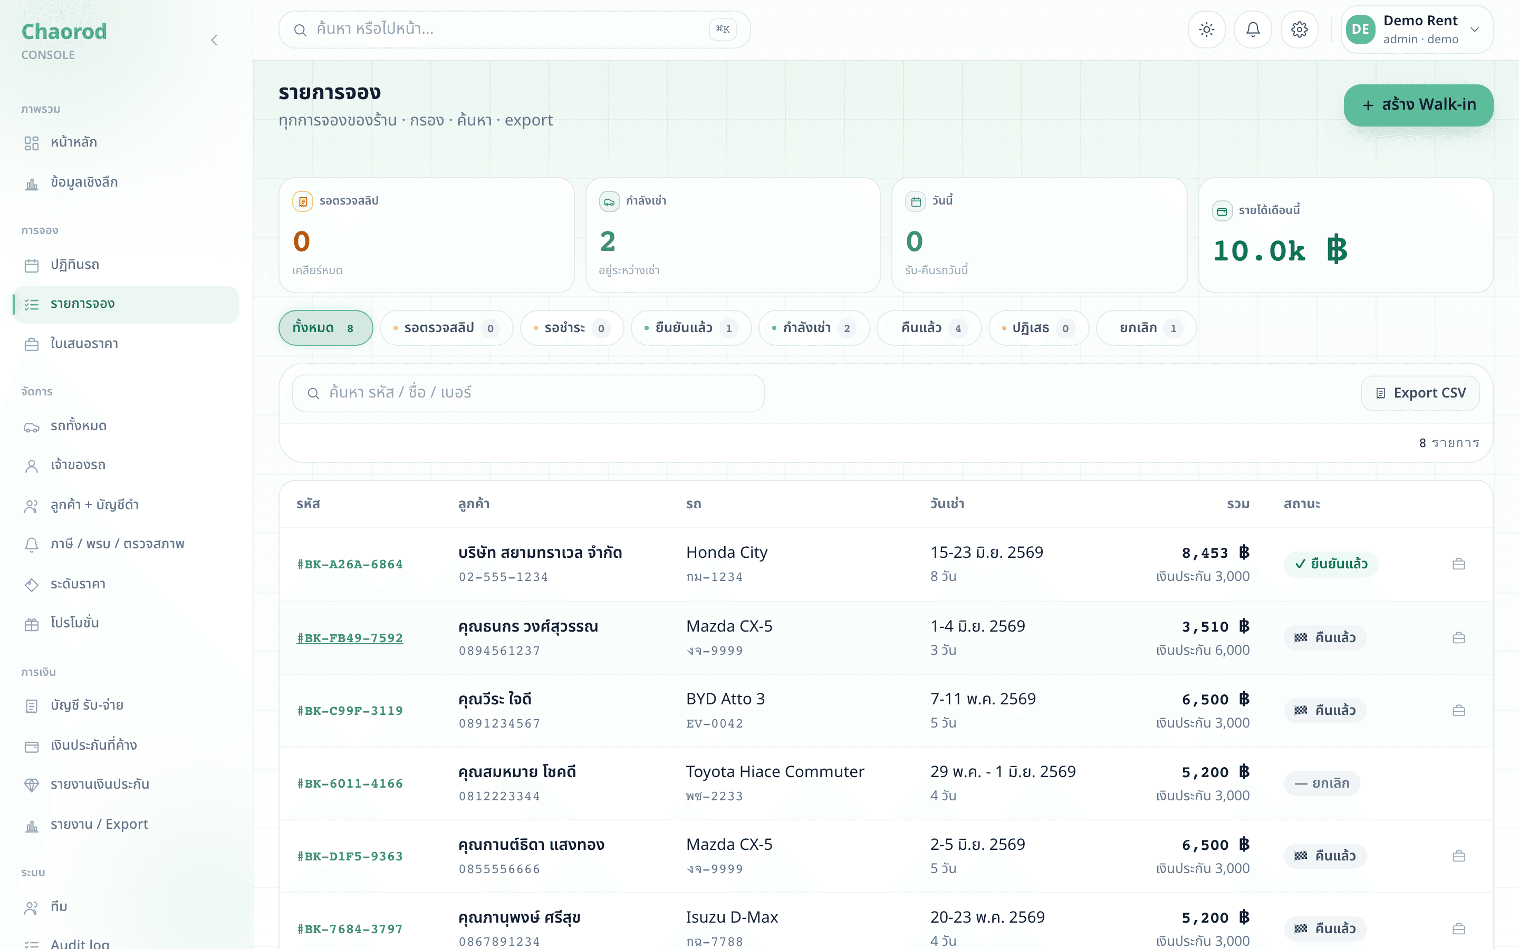This screenshot has height=949, width=1519.
Task: Click the ⌘K shortcut badge
Action: pyautogui.click(x=723, y=30)
